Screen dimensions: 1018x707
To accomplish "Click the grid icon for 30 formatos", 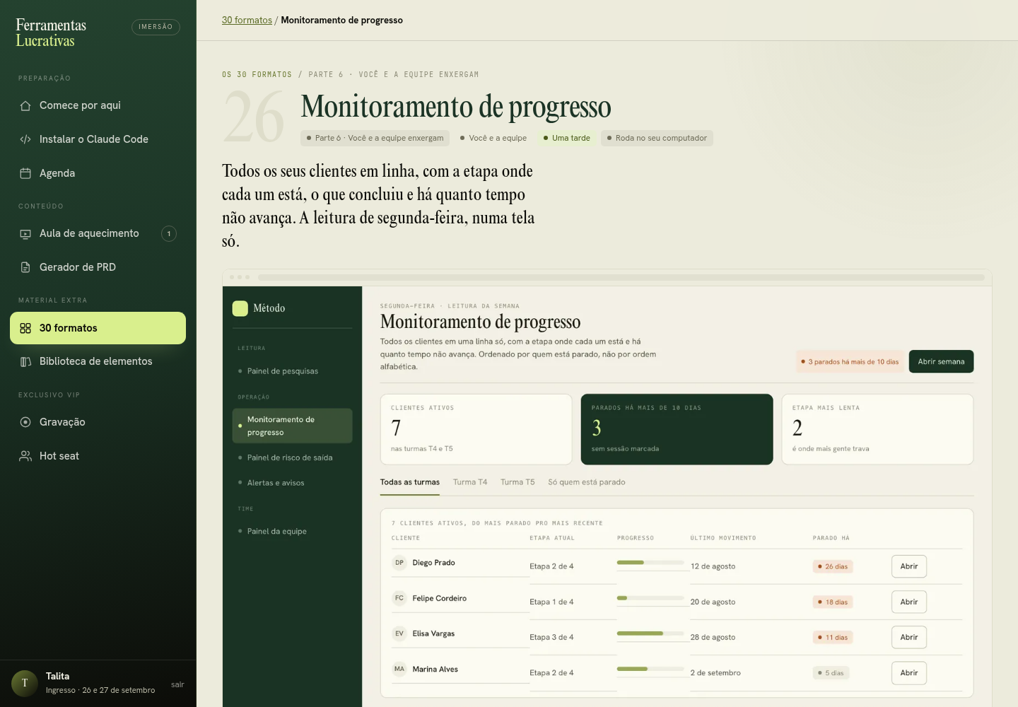I will (x=25, y=328).
